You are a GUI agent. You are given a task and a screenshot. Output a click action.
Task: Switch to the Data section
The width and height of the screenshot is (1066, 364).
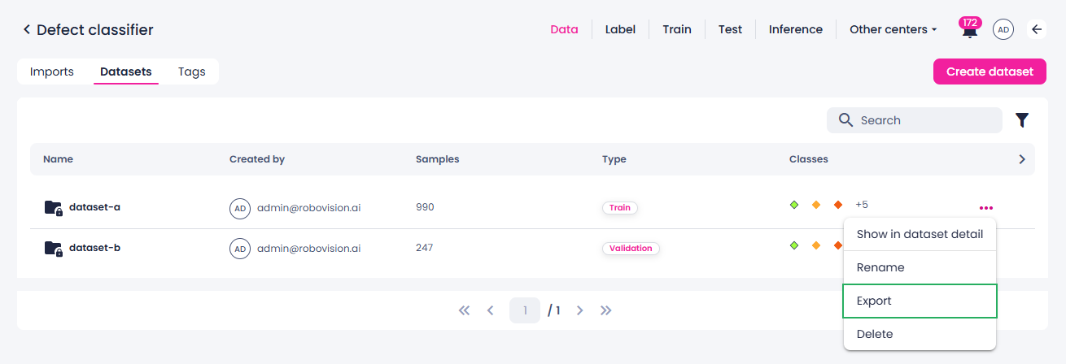[564, 29]
